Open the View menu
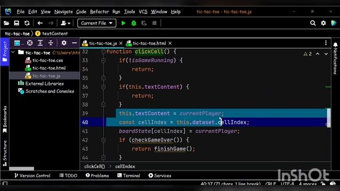The image size is (340, 191). 46,12
